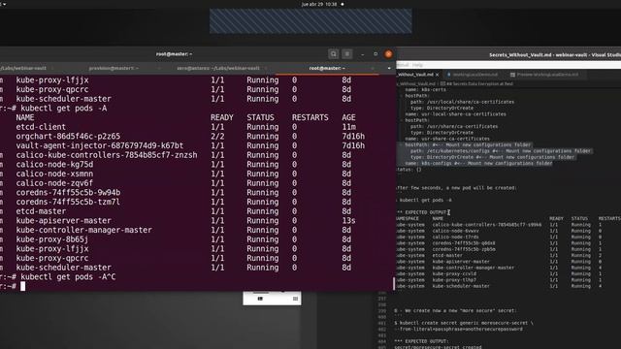Viewport: 621px width, 349px height.
Task: Click '$ kubectl get pods -A' in VS Code
Action: 424,200
